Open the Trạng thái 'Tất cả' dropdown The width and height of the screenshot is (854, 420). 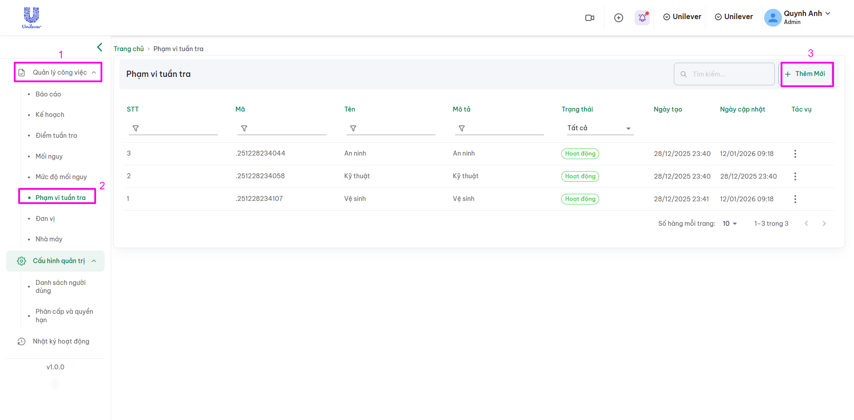click(599, 128)
